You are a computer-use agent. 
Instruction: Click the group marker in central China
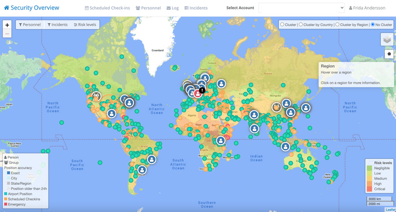(276, 107)
